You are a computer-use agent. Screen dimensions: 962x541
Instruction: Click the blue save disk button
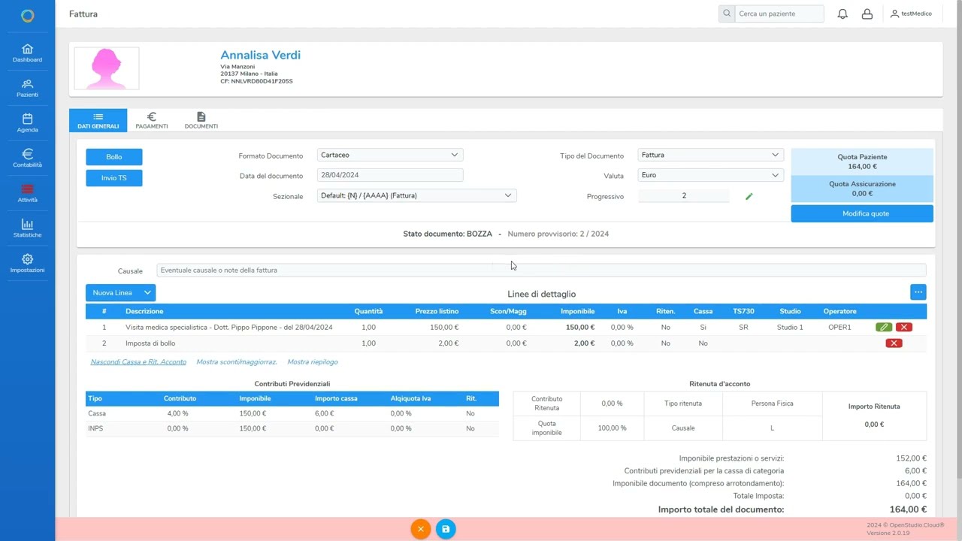(446, 529)
